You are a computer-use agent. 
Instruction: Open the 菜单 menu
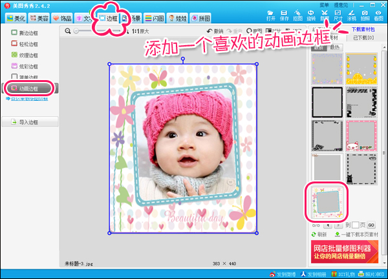click(x=324, y=5)
